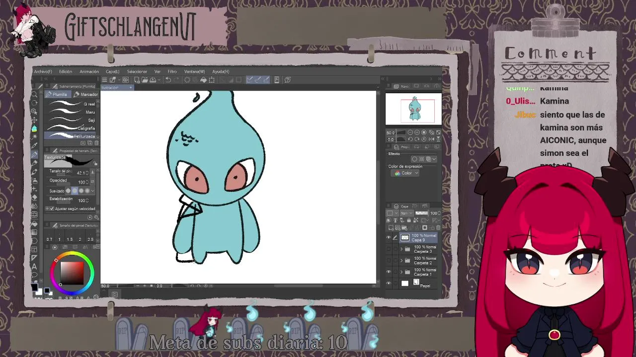
Task: Open the Animación menu
Action: tap(89, 71)
